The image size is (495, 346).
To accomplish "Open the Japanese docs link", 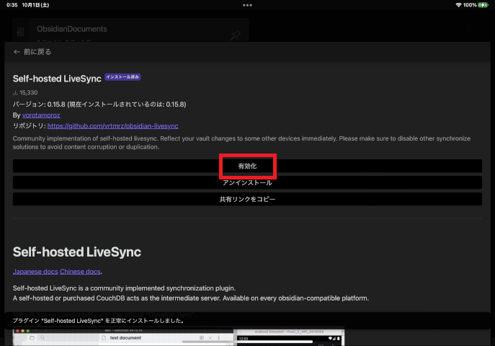I will tap(35, 272).
